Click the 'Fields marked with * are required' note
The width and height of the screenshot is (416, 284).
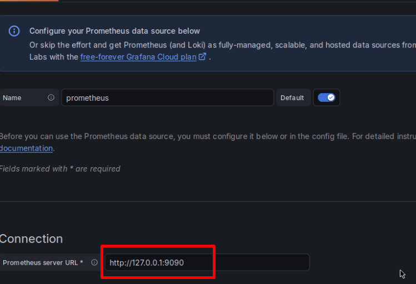click(x=59, y=169)
